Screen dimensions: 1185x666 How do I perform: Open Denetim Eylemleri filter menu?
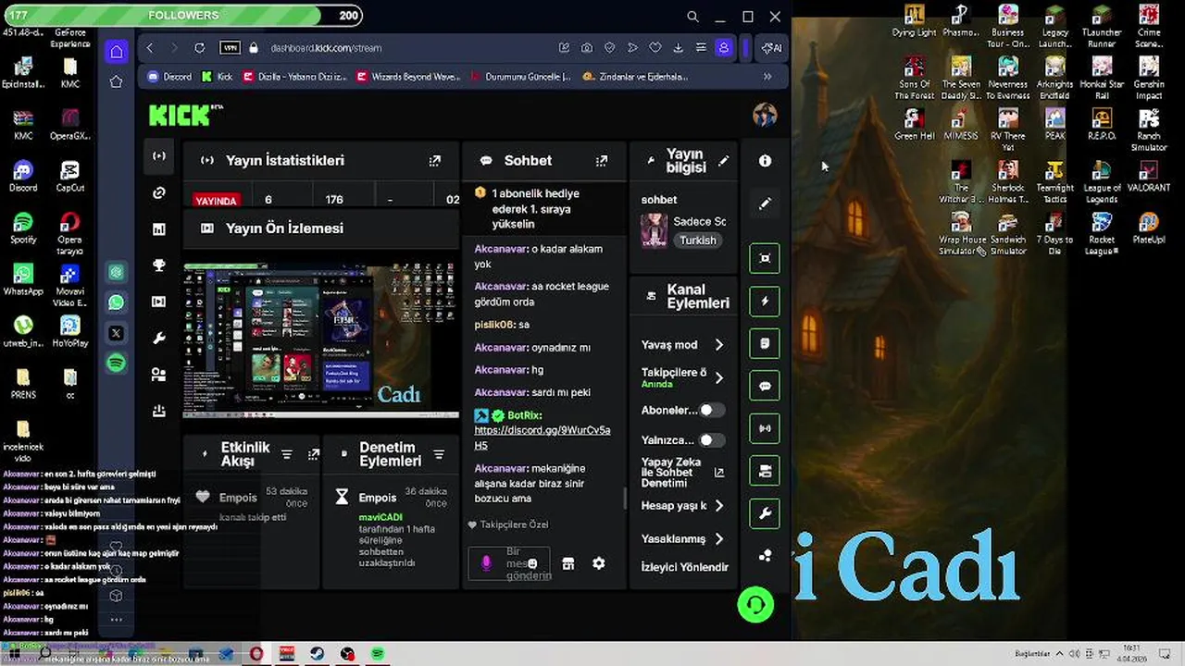(x=439, y=454)
